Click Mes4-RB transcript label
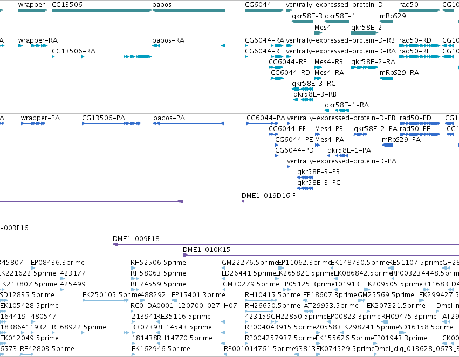The image size is (459, 357). tap(328, 62)
